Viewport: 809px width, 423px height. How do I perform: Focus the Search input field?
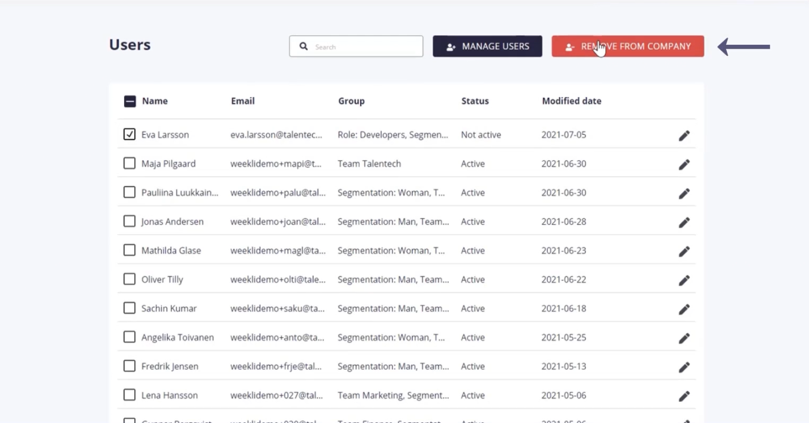(x=356, y=46)
